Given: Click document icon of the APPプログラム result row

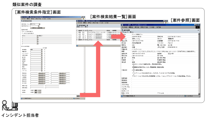Looking at the screenshot, I should 88,32.
